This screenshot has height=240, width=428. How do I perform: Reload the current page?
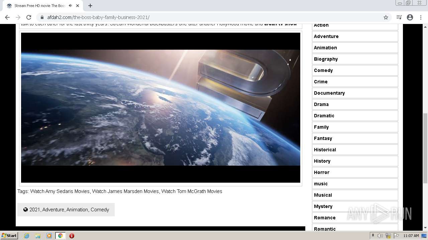pyautogui.click(x=29, y=17)
